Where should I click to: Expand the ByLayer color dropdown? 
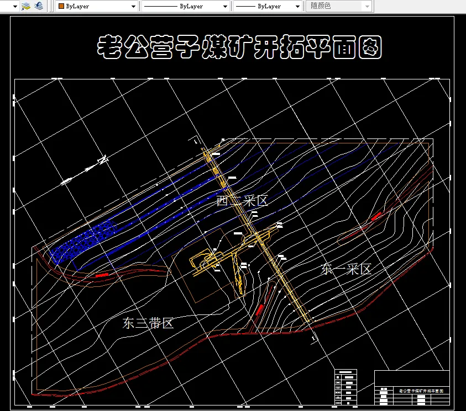tap(133, 6)
